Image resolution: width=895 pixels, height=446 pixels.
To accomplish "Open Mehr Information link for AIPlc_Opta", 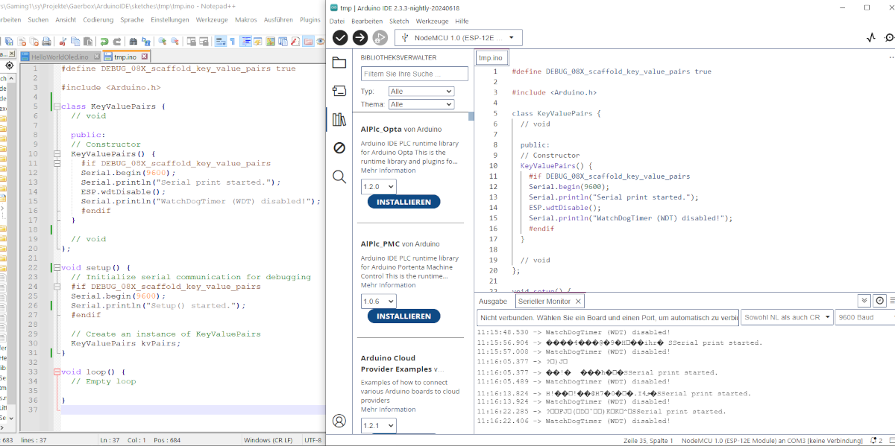I will (x=388, y=171).
